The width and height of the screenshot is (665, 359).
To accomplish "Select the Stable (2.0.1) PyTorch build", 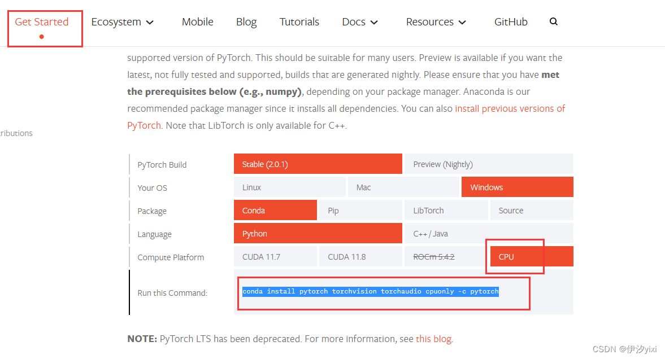I will point(318,163).
